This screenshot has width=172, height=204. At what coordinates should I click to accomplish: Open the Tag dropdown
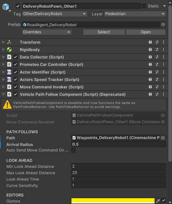pyautogui.click(x=55, y=14)
